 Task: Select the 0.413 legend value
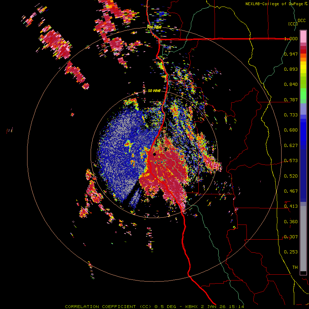tap(291, 206)
